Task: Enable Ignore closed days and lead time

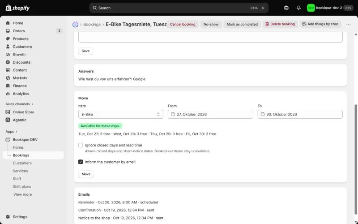Action: tap(81, 145)
